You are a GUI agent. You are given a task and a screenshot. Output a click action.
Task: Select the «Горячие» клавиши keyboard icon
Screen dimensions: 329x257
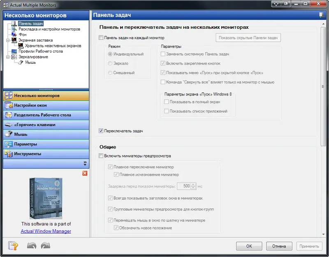point(8,125)
